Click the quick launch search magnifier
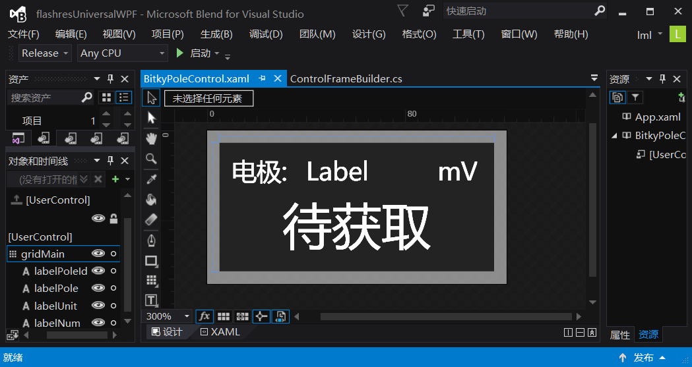The image size is (692, 367). tap(600, 11)
